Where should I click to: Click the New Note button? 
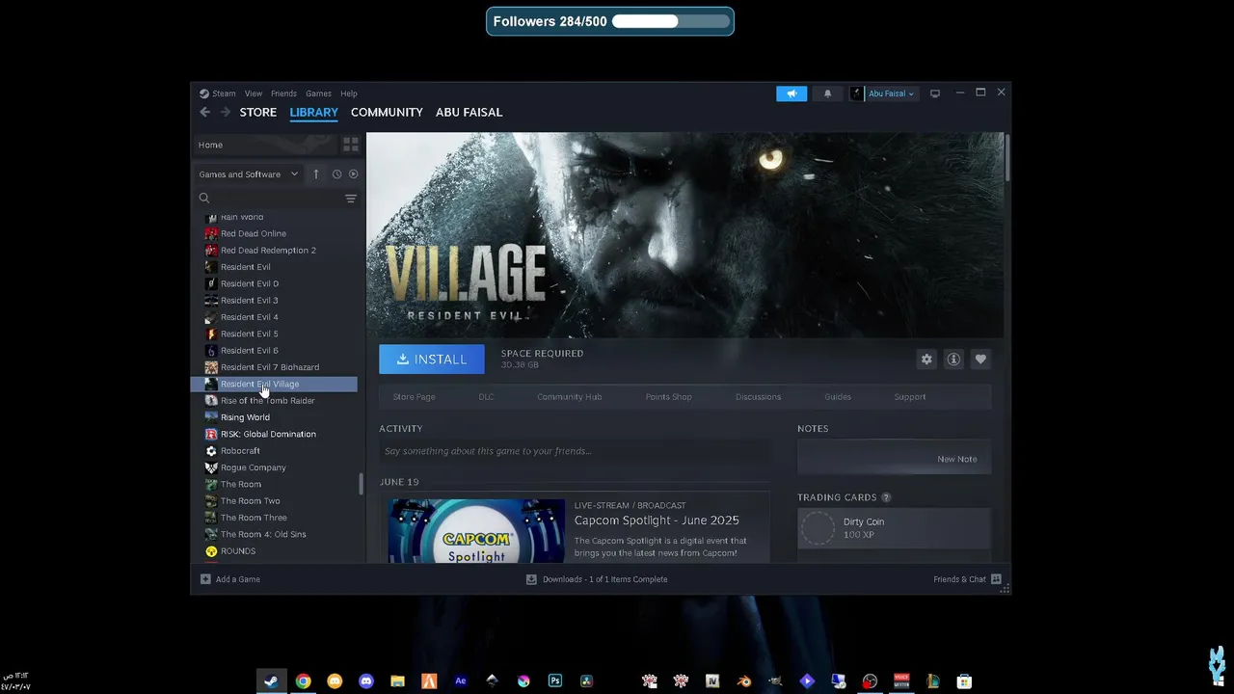956,459
